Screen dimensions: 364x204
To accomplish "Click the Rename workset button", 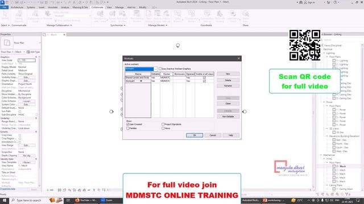I will tap(228, 86).
